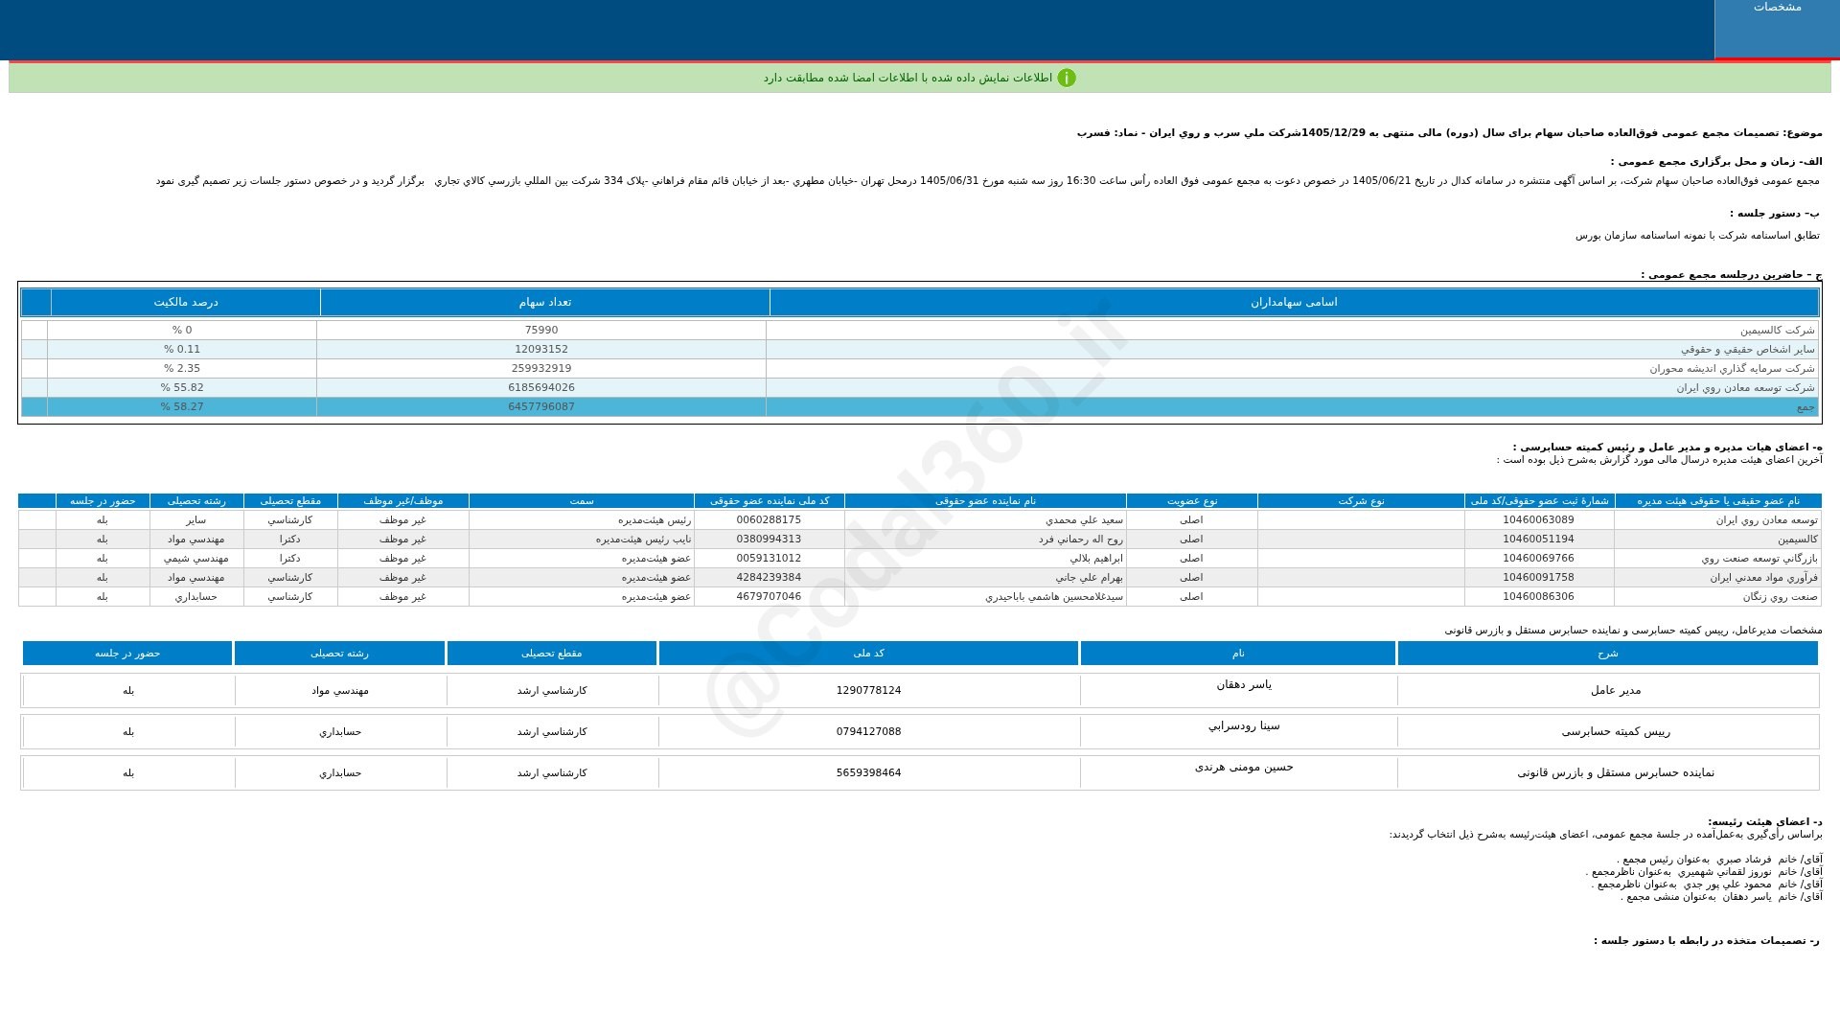Click the green info icon in the banner

[1067, 78]
